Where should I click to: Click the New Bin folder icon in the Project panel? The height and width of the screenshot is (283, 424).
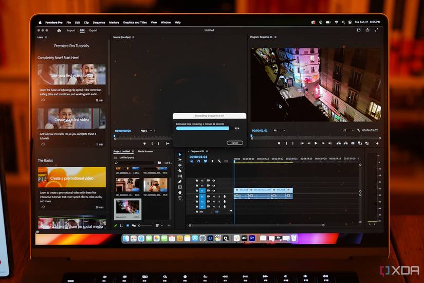tap(159, 163)
